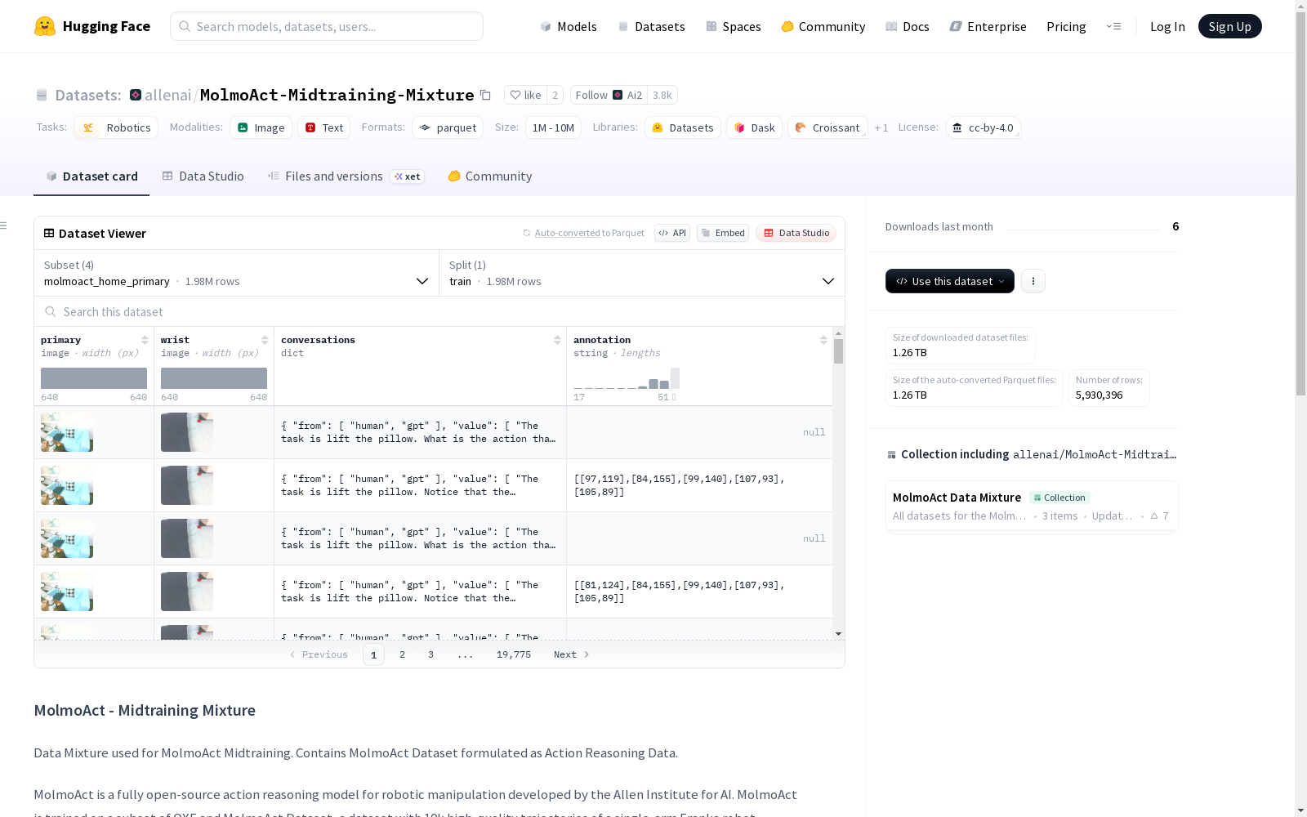
Task: Switch to the Data Studio tab
Action: (x=203, y=176)
